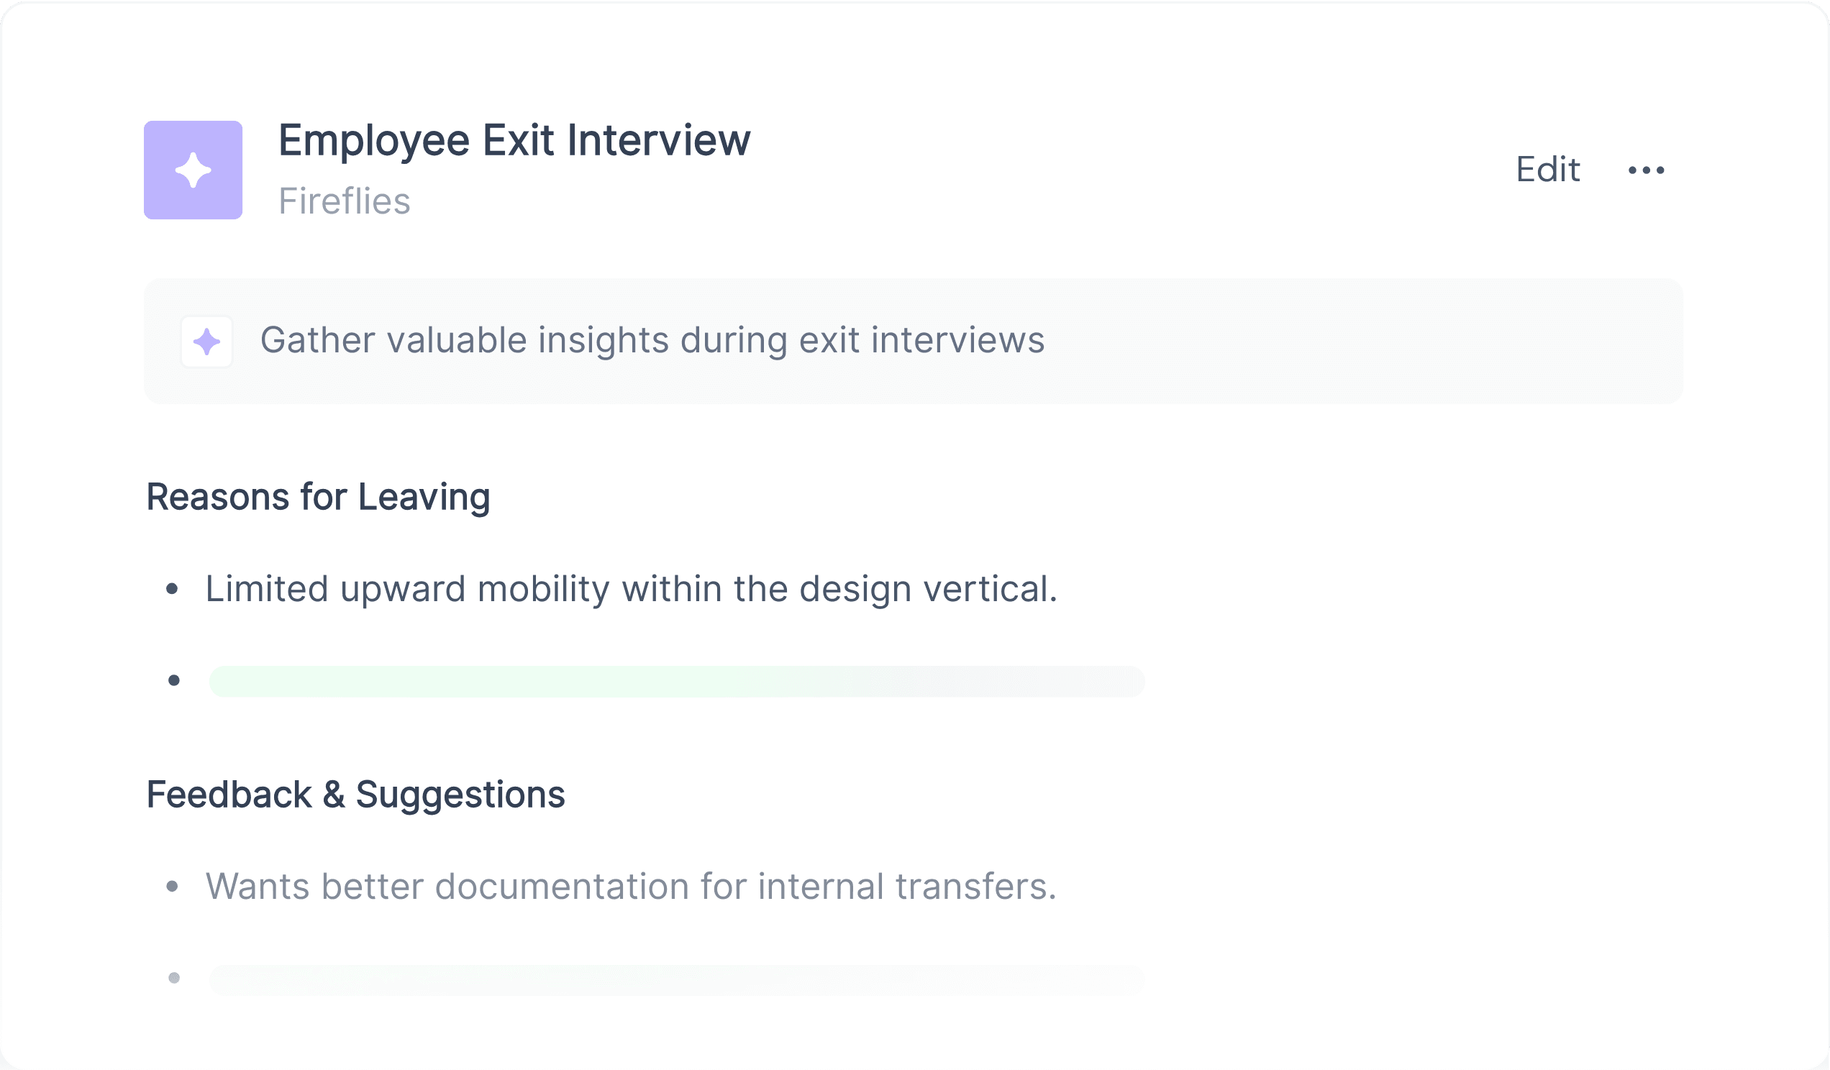Open the three-dot more options menu
Viewport: 1830px width, 1070px height.
coord(1647,170)
